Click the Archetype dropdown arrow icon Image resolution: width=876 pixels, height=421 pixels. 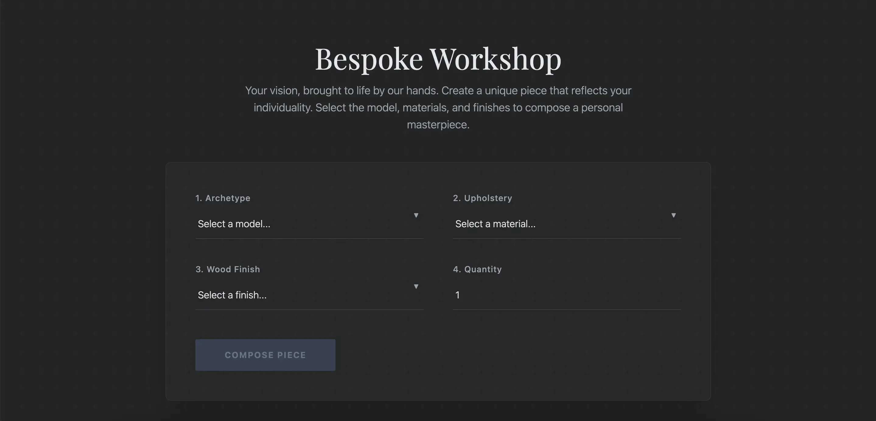click(416, 215)
